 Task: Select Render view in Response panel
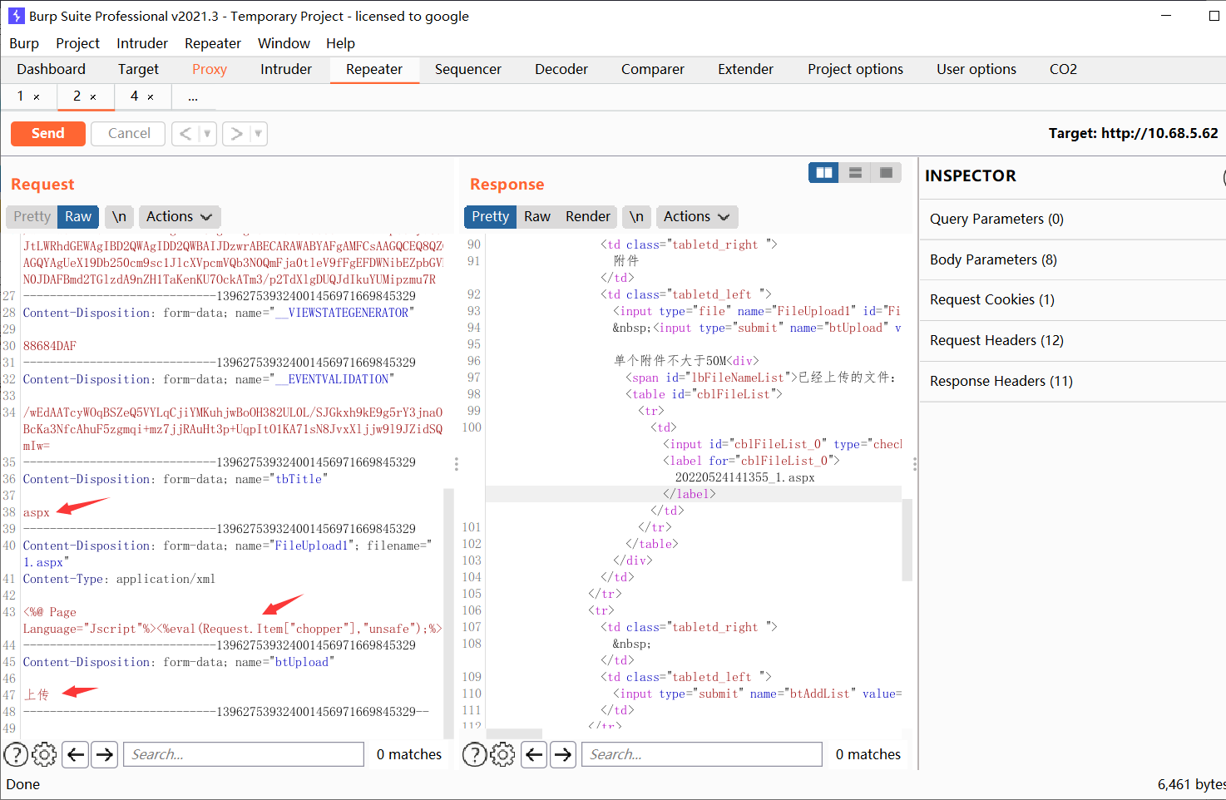point(588,216)
